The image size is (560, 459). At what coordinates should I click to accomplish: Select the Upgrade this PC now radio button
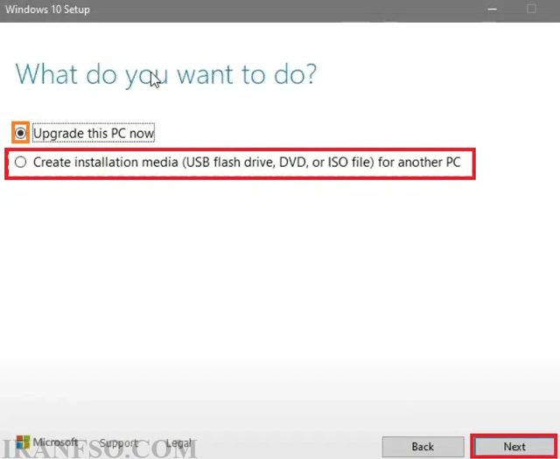(20, 133)
